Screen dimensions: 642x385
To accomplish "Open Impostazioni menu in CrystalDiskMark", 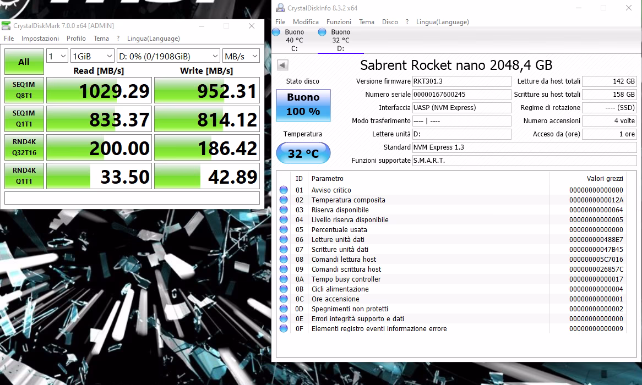I will [x=40, y=38].
